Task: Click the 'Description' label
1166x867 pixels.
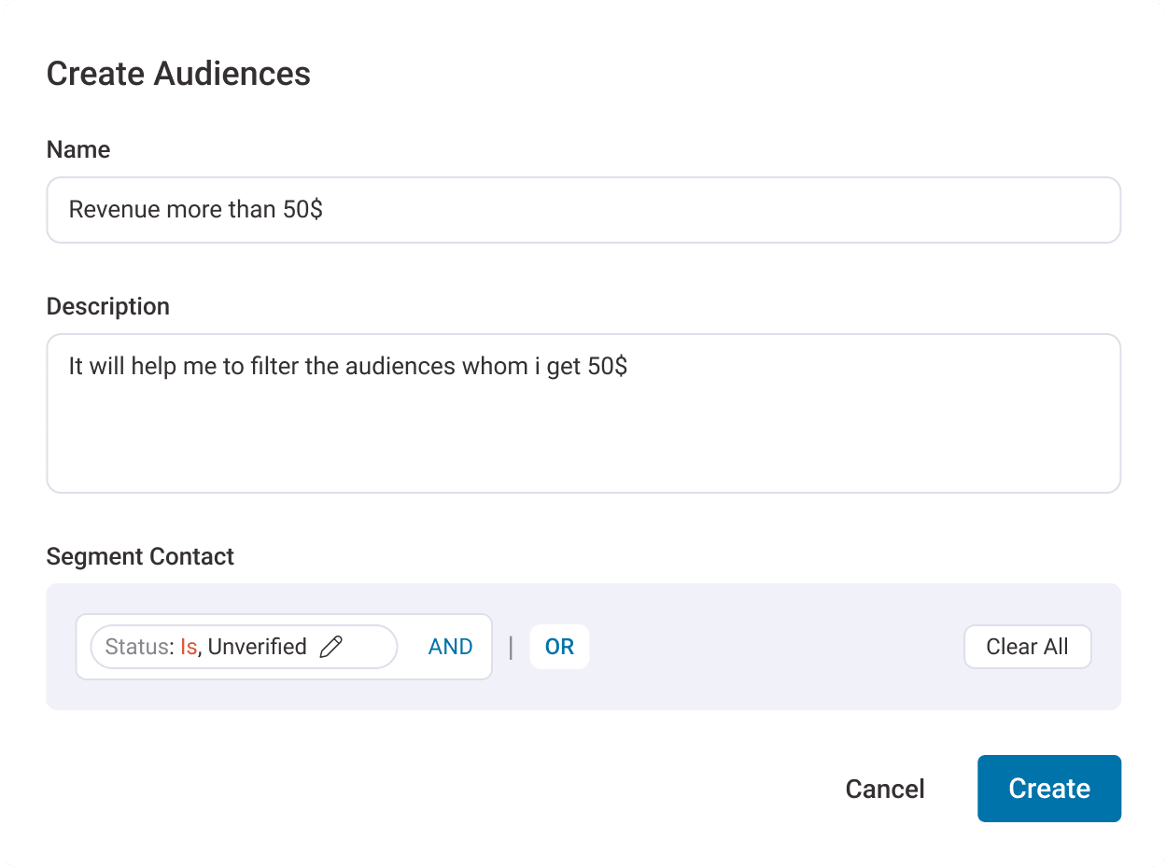Action: tap(108, 307)
